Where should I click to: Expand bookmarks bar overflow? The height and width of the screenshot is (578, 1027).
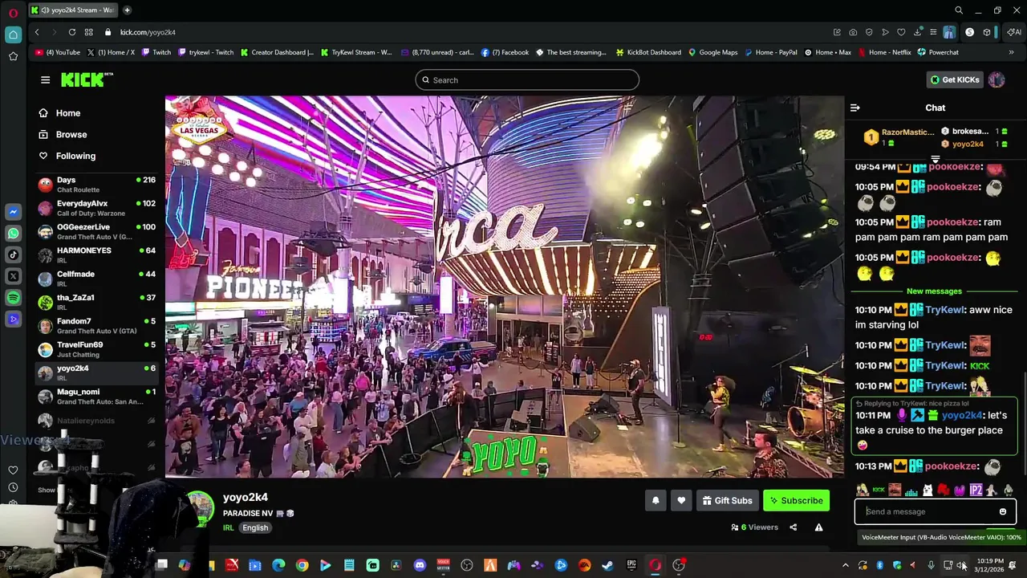point(1011,52)
